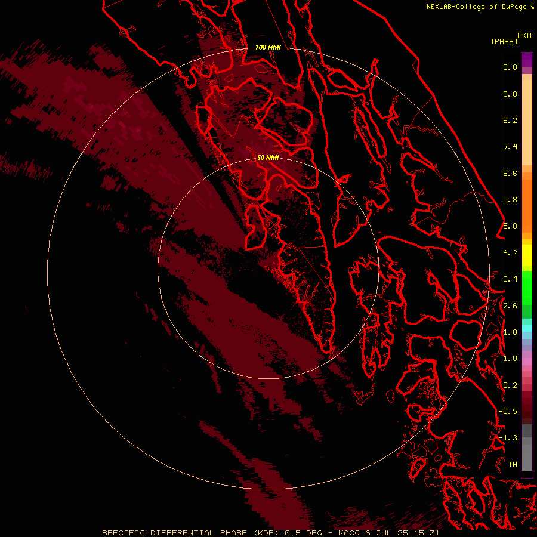The height and width of the screenshot is (537, 537).
Task: Click the SPECIFIC DIFFERENTIAL PHASE (KDP) caption
Action: (x=190, y=533)
